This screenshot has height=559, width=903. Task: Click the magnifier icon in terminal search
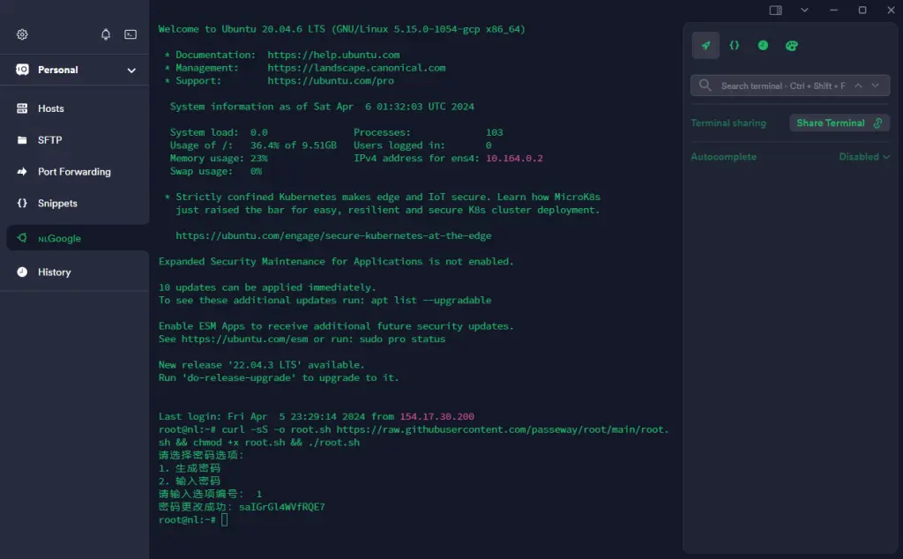[705, 86]
